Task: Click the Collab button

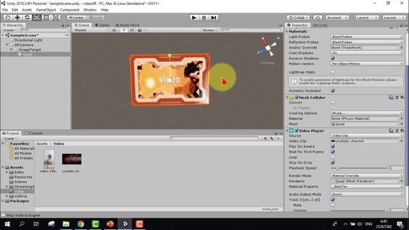Action: pyautogui.click(x=298, y=17)
